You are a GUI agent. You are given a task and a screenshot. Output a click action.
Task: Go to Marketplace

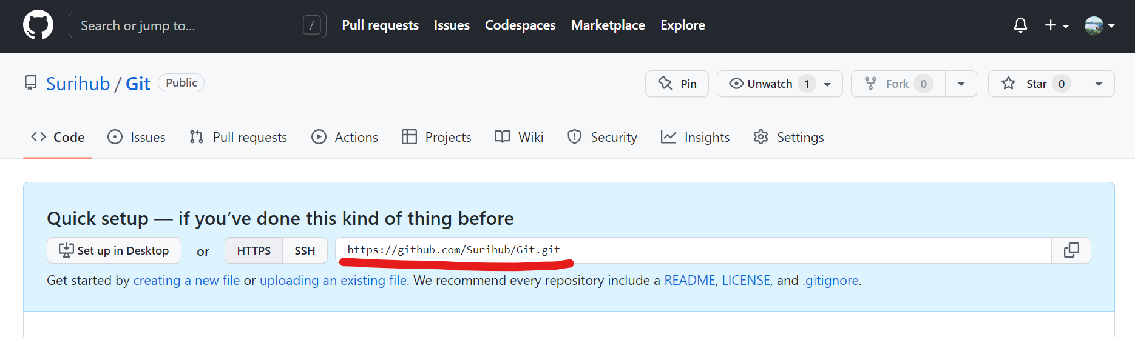click(608, 25)
